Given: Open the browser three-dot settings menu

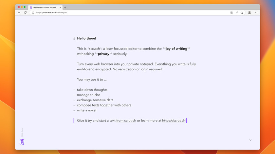Looking at the screenshot, I should [256, 13].
